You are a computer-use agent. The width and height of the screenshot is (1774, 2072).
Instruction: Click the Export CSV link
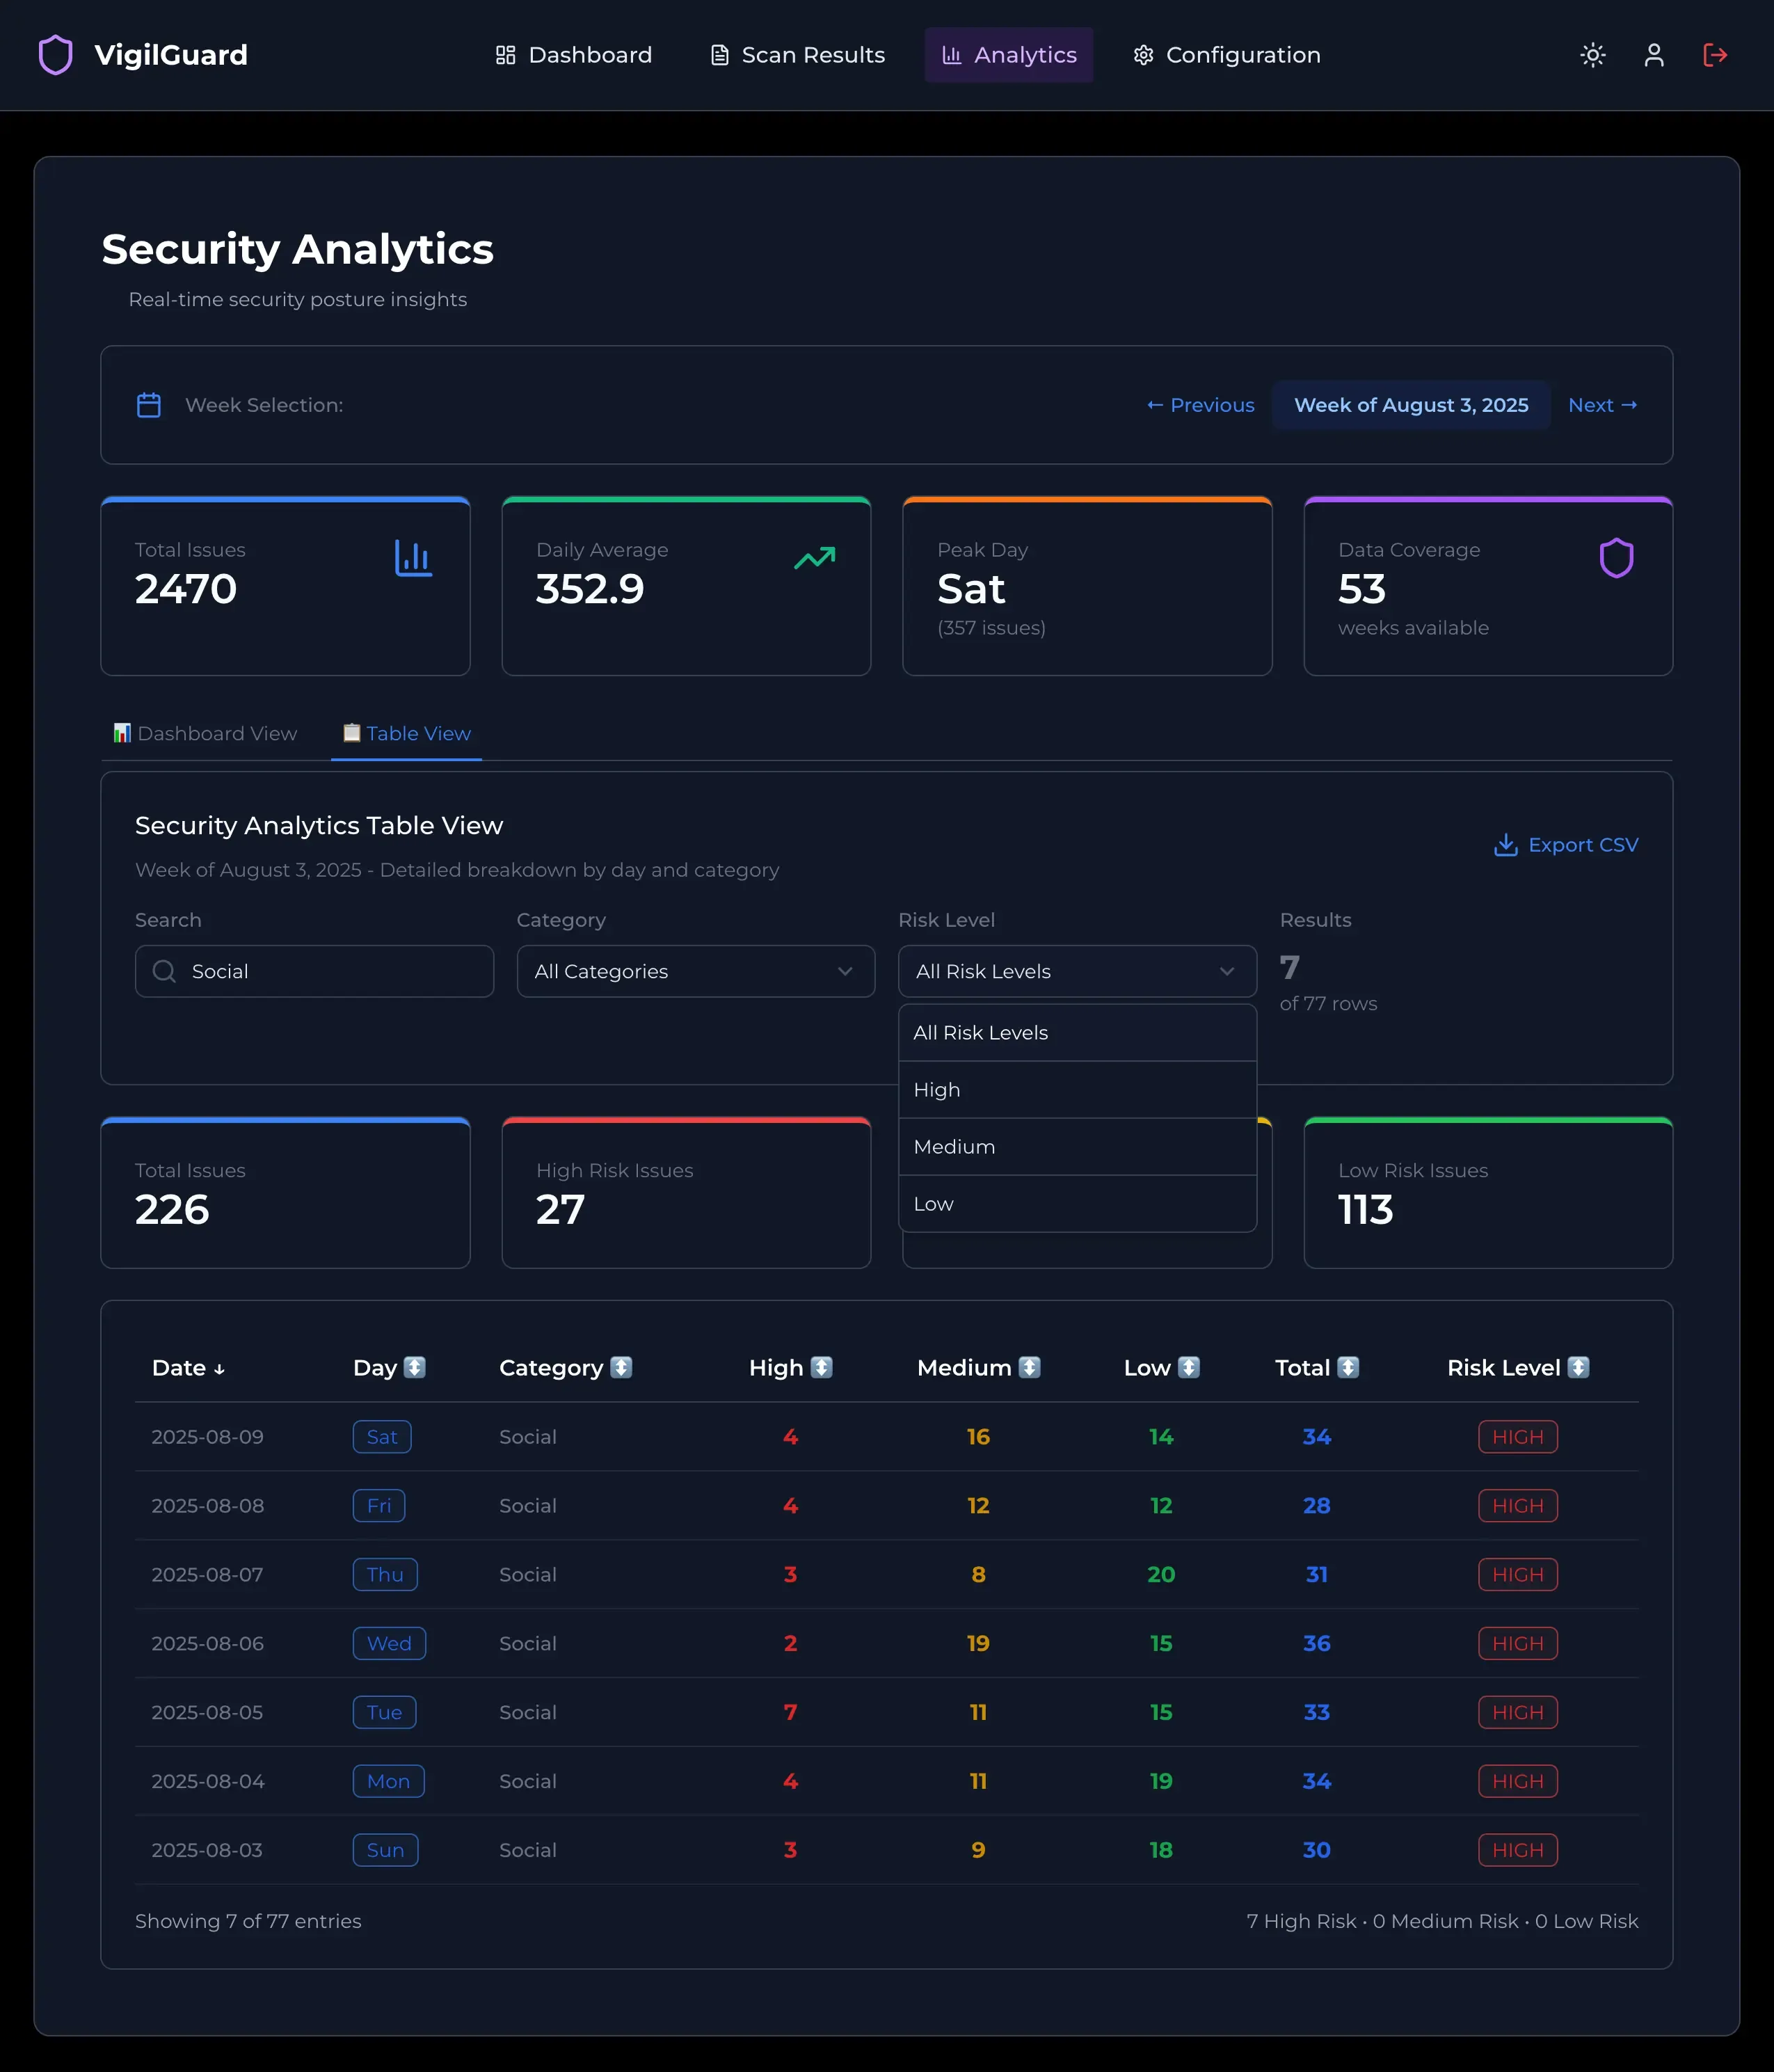coord(1583,845)
